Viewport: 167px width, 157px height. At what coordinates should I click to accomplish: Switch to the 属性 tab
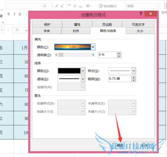[x=77, y=24]
